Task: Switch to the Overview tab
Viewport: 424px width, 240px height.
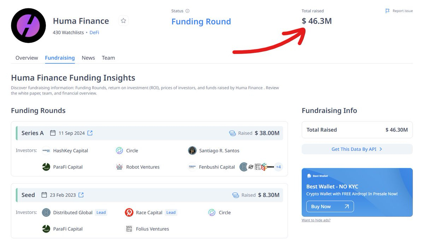Action: pyautogui.click(x=27, y=58)
